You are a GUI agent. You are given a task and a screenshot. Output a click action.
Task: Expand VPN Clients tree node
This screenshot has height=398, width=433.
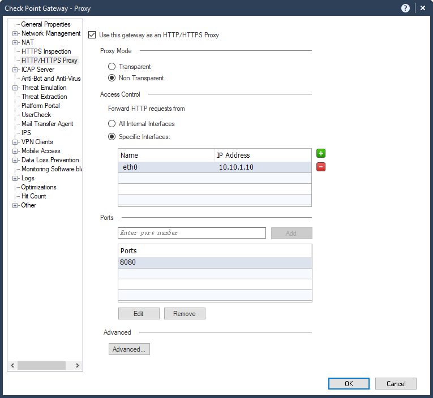click(x=15, y=142)
